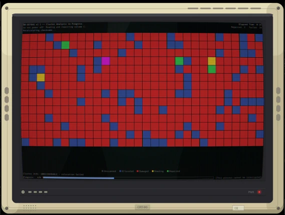The width and height of the screenshot is (285, 215).
Task: Click the yellow Reading legend swatch
Action: [153, 171]
